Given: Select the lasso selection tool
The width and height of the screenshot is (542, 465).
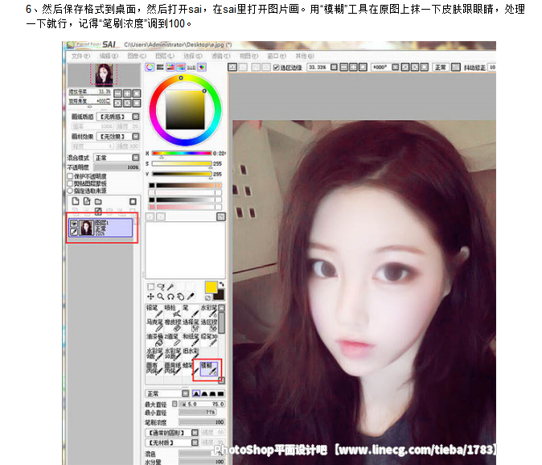Looking at the screenshot, I should [161, 286].
